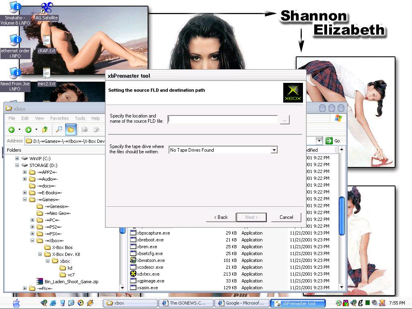Click the Go button beside the address bar
Image resolution: width=412 pixels, height=309 pixels.
[x=333, y=141]
